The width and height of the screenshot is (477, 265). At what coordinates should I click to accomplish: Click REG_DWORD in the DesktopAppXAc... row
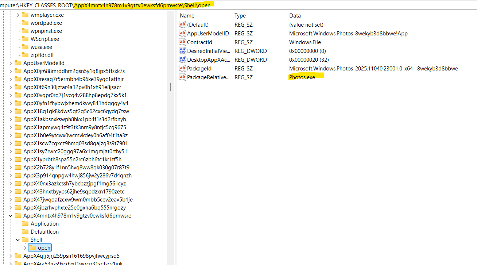251,59
